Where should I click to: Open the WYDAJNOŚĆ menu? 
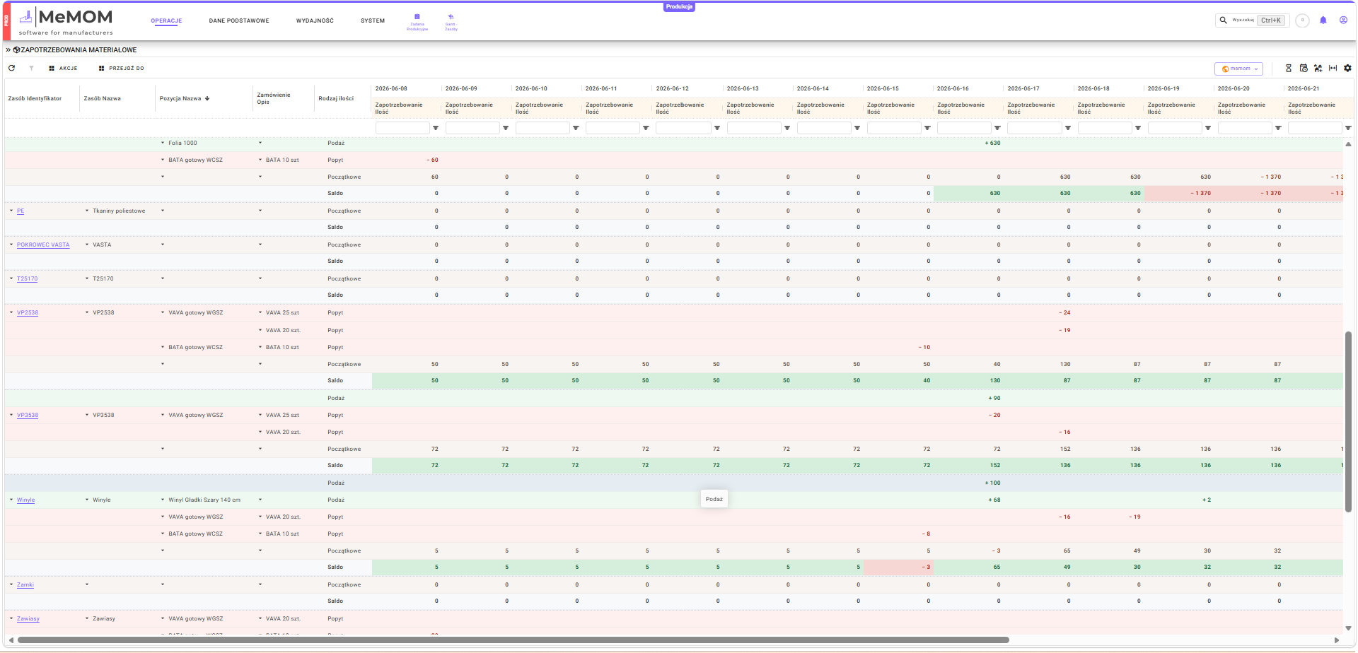coord(315,20)
